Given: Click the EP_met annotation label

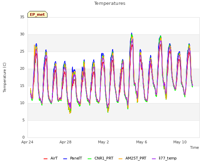Looking at the screenshot, I should coord(37,14).
